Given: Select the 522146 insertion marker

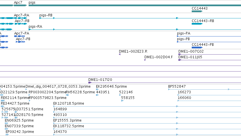Looking at the screenshot, I should (120, 95).
